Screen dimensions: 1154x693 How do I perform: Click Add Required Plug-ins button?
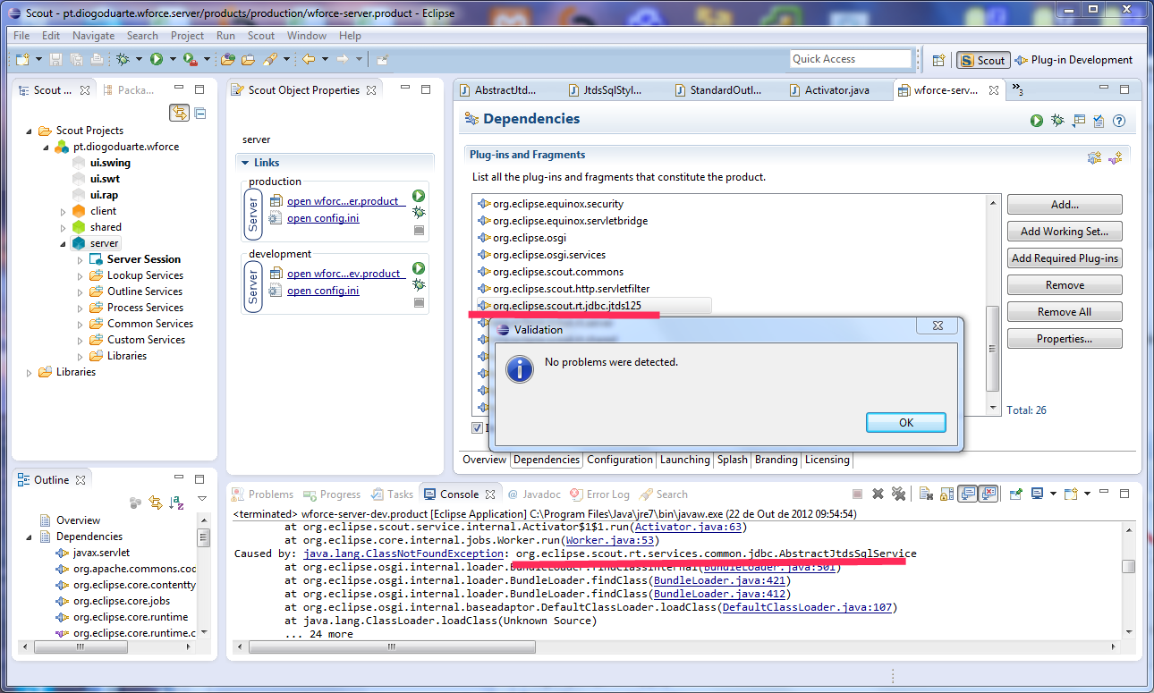pyautogui.click(x=1065, y=258)
